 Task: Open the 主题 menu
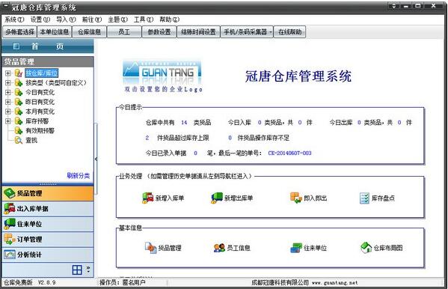click(x=117, y=19)
